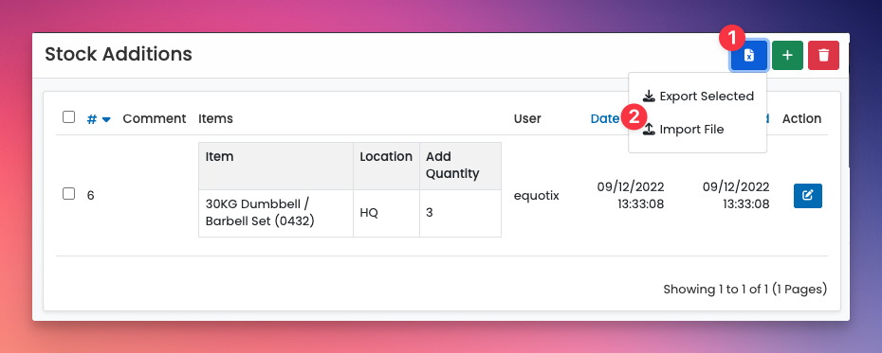Viewport: 882px width, 353px height.
Task: Click the Stock Additions page title
Action: 119,55
